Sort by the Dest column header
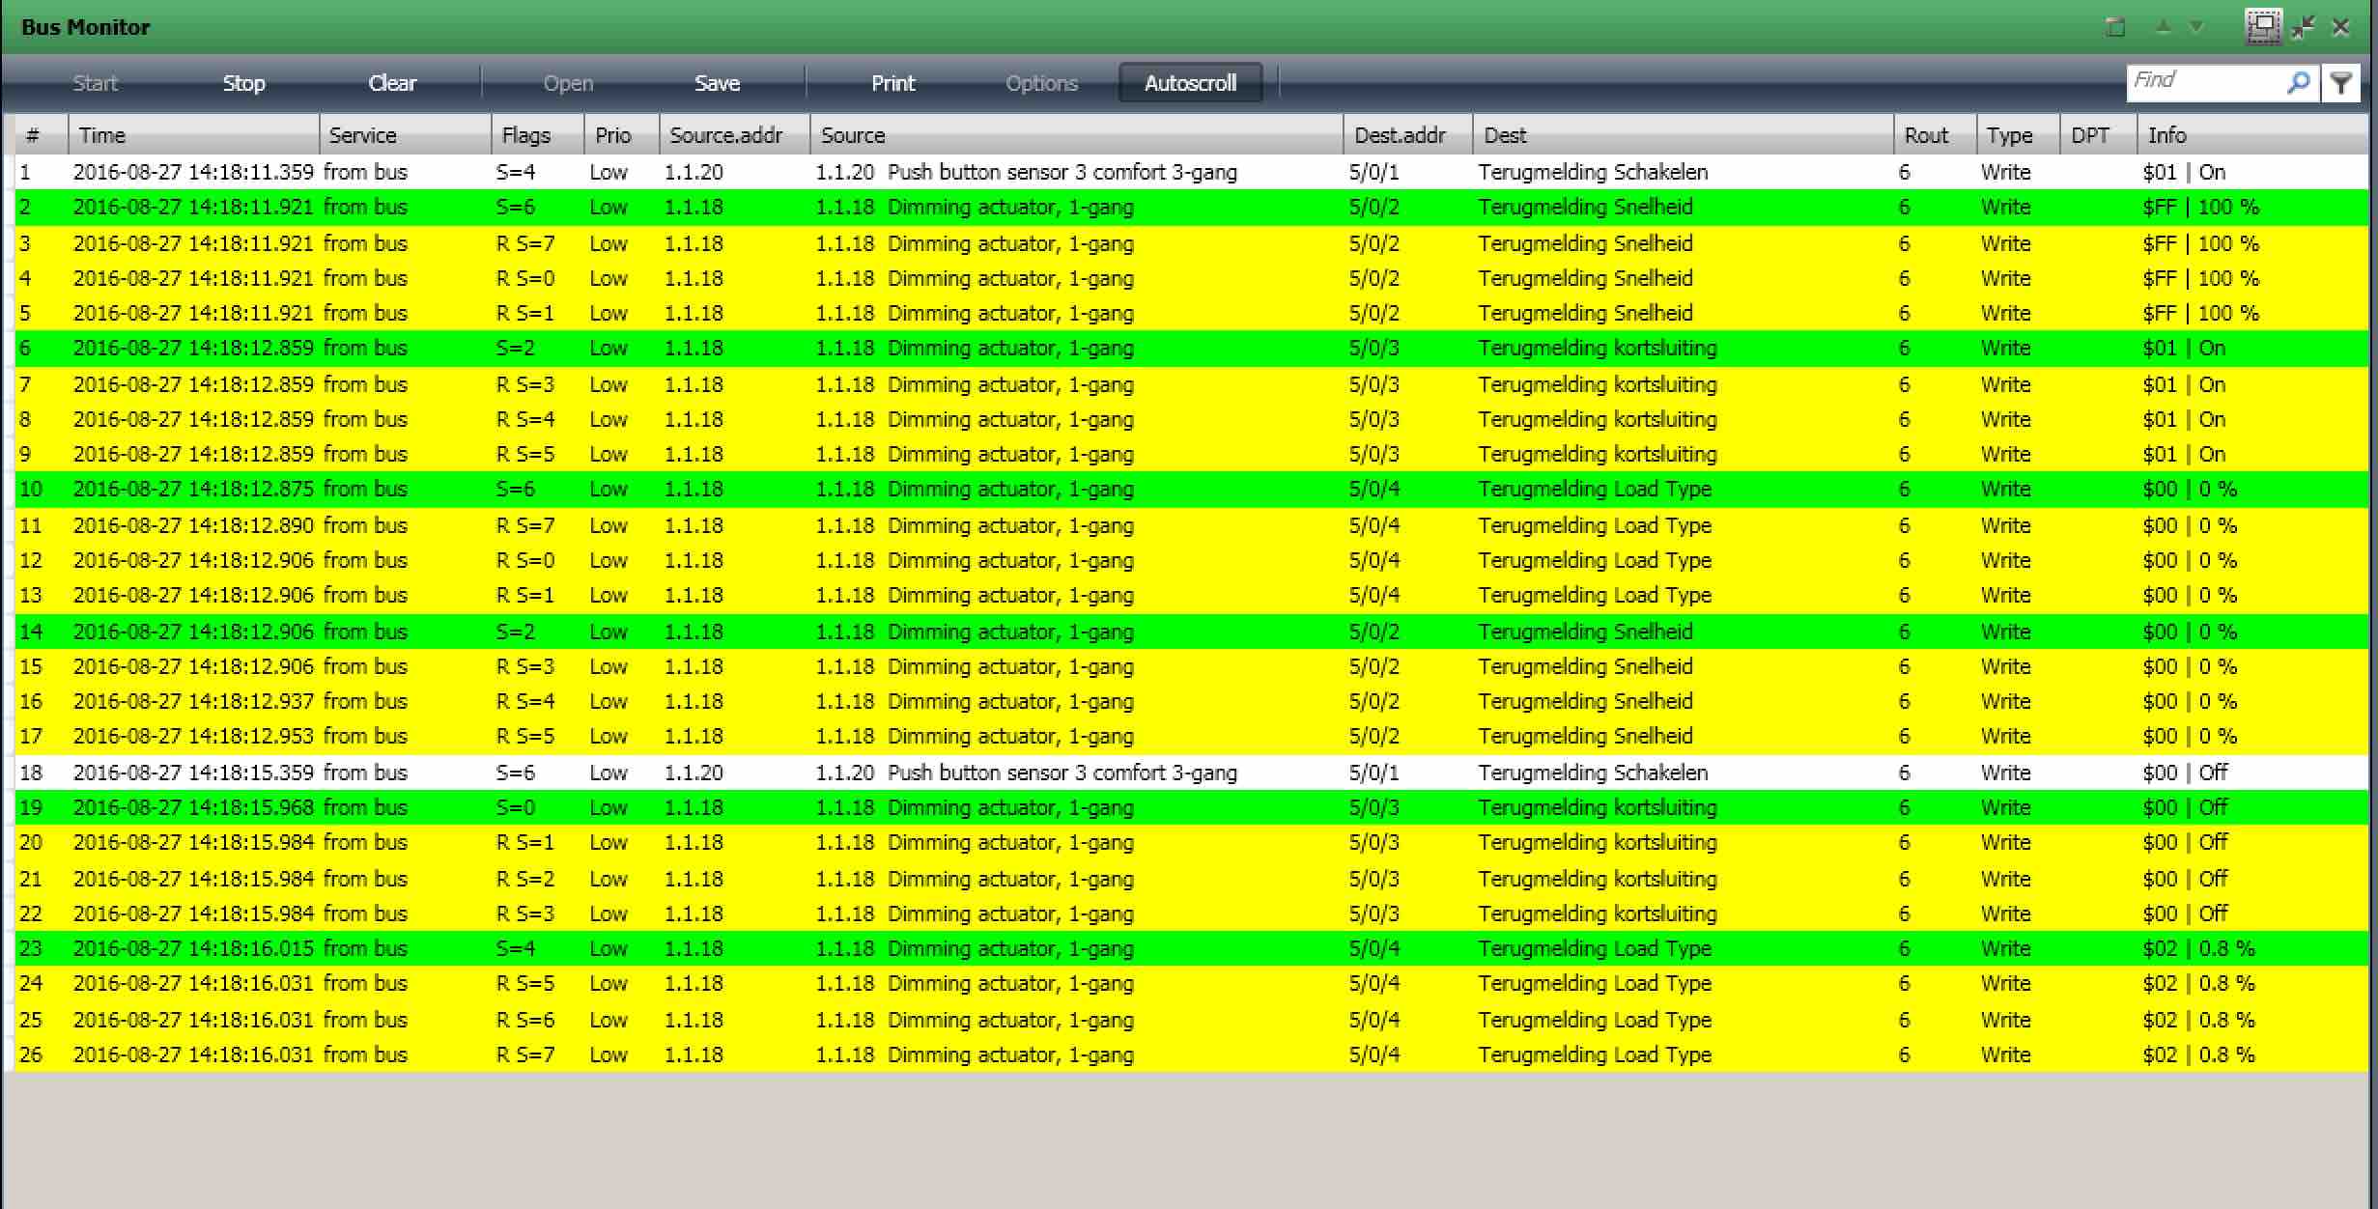Viewport: 2378px width, 1209px height. coord(1683,135)
